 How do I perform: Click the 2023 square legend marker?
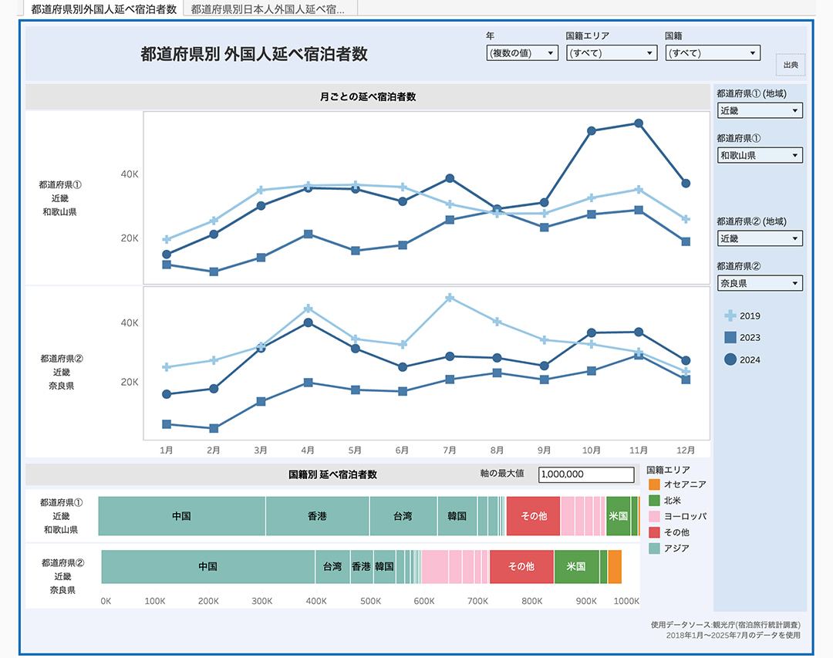[730, 337]
